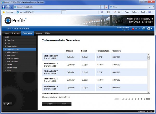Go to page 5 of stations

(x=132, y=99)
